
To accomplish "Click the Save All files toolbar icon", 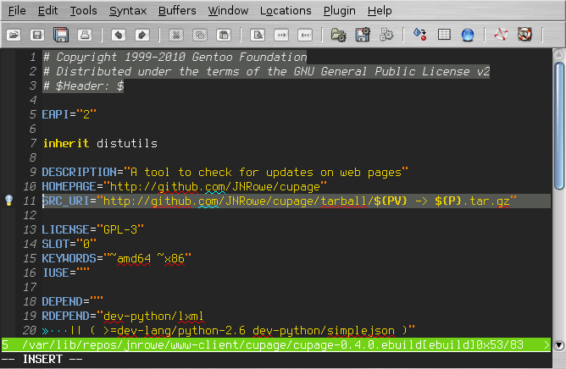I will pyautogui.click(x=61, y=35).
